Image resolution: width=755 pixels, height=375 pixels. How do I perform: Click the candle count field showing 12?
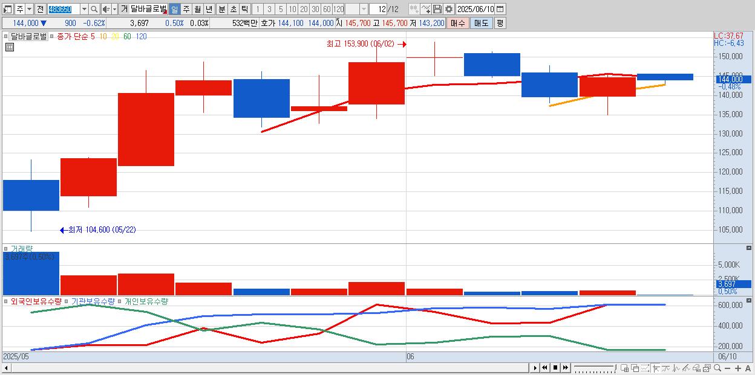click(x=377, y=9)
